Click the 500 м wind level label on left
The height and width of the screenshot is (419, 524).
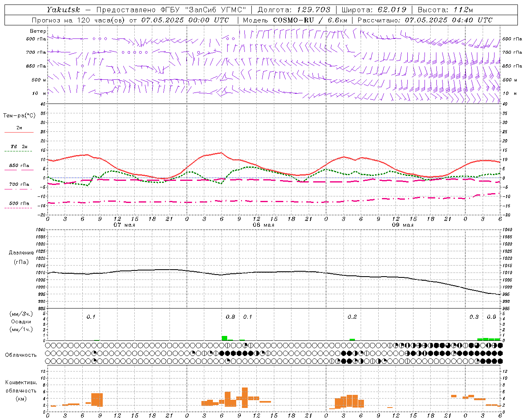pos(39,80)
